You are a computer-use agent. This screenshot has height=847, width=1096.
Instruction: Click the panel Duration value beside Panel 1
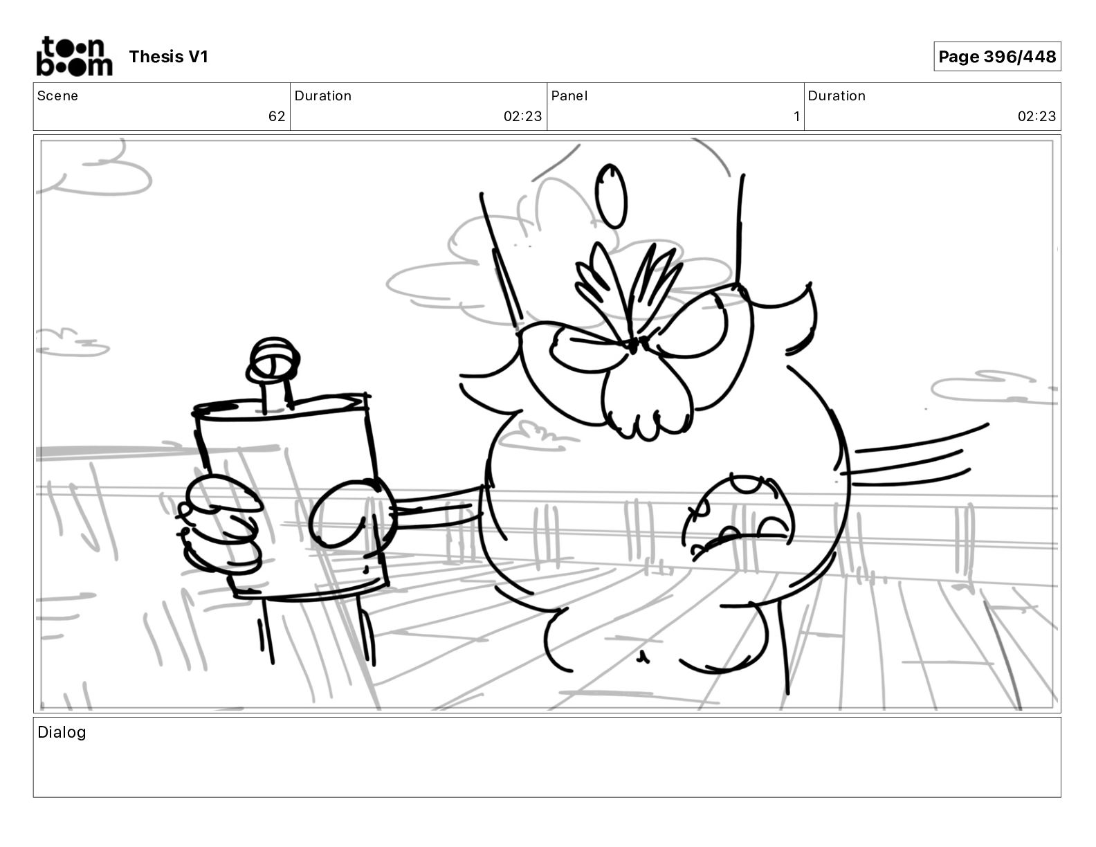pyautogui.click(x=1036, y=116)
